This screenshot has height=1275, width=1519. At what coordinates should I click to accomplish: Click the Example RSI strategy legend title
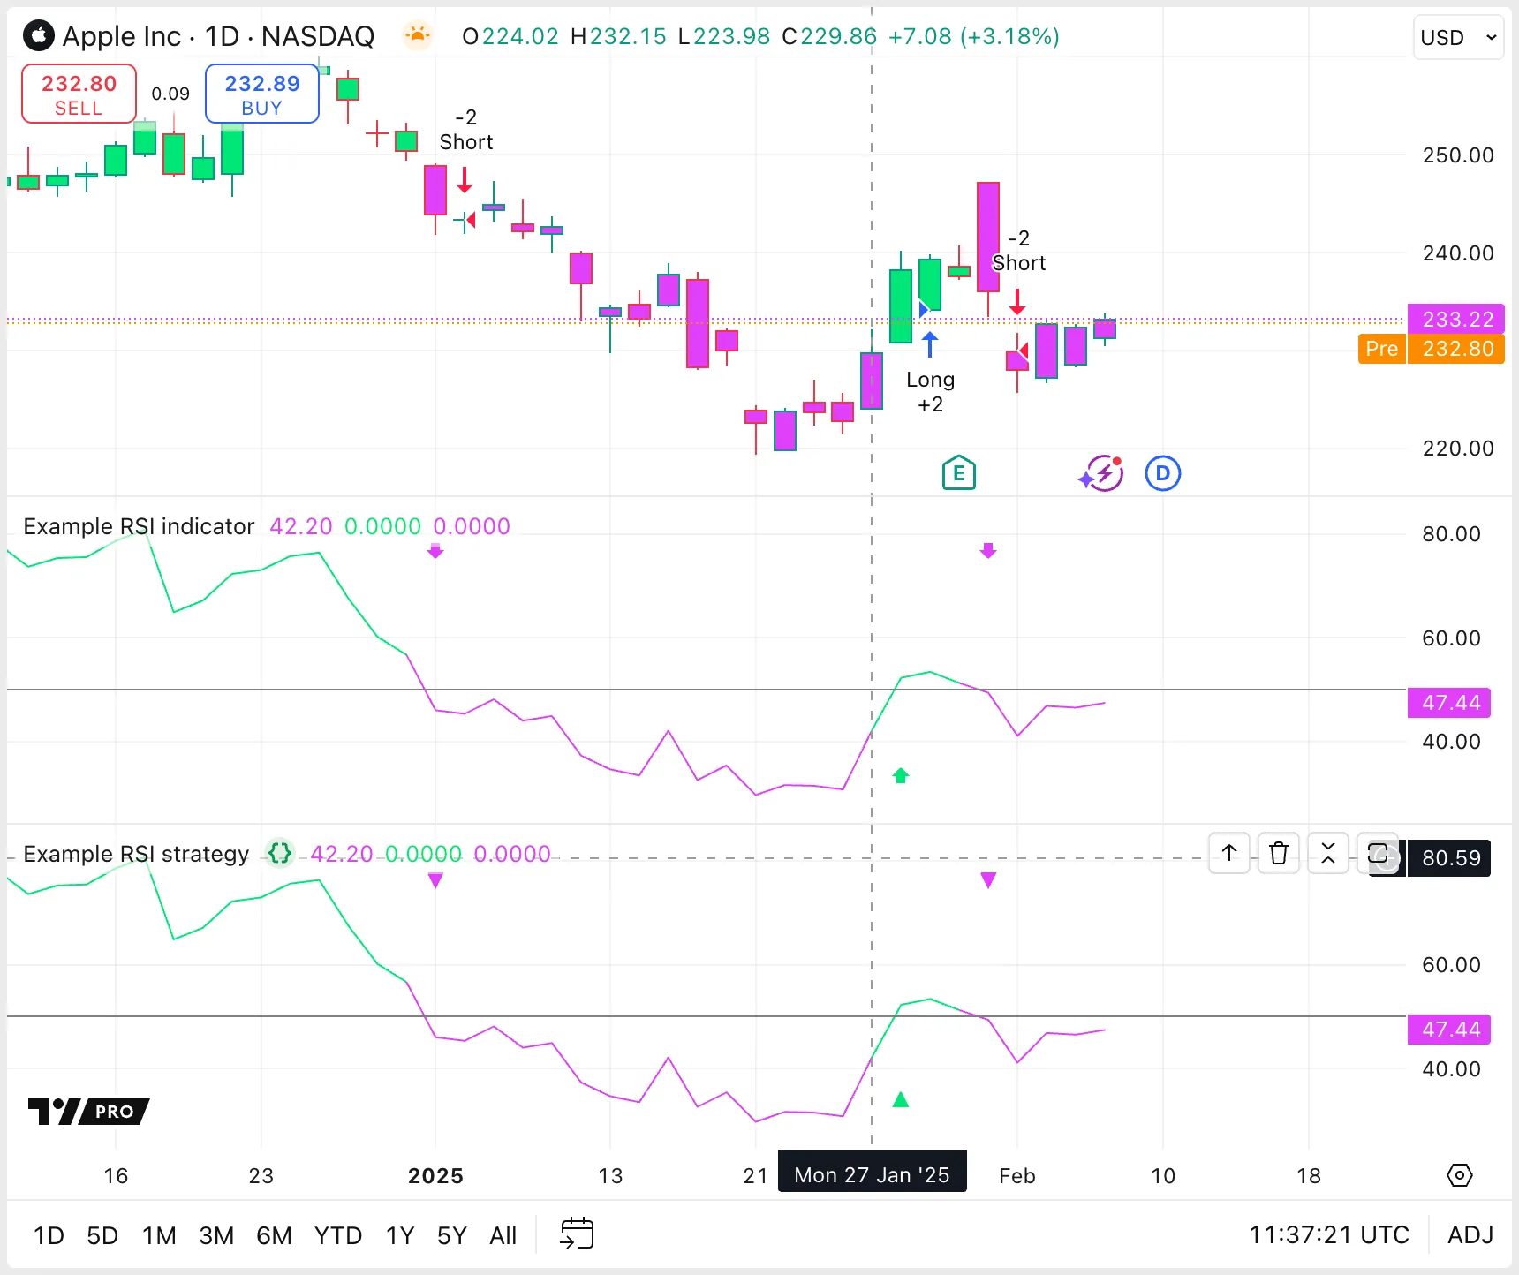[x=136, y=854]
